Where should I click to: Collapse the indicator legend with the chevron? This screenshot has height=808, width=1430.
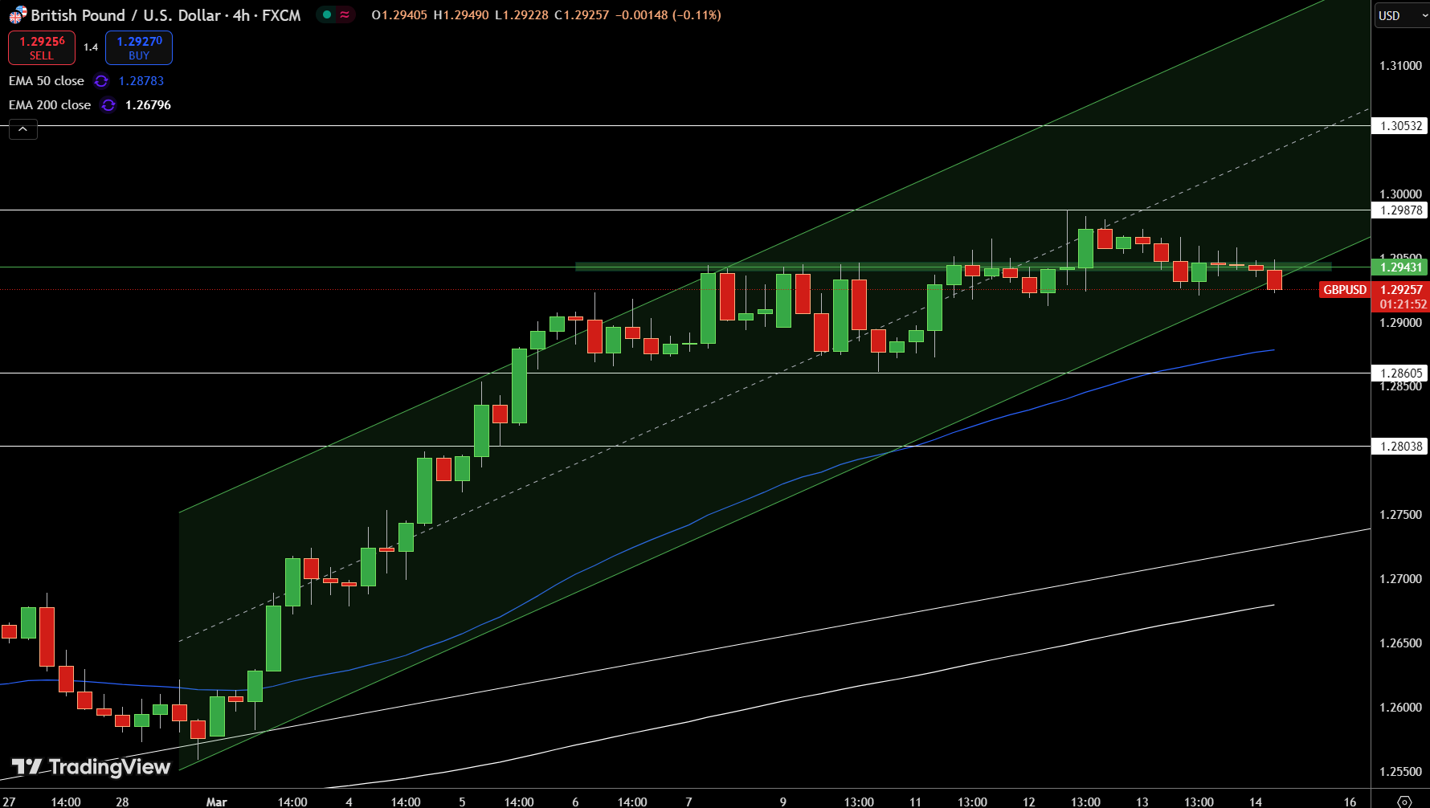[x=23, y=129]
